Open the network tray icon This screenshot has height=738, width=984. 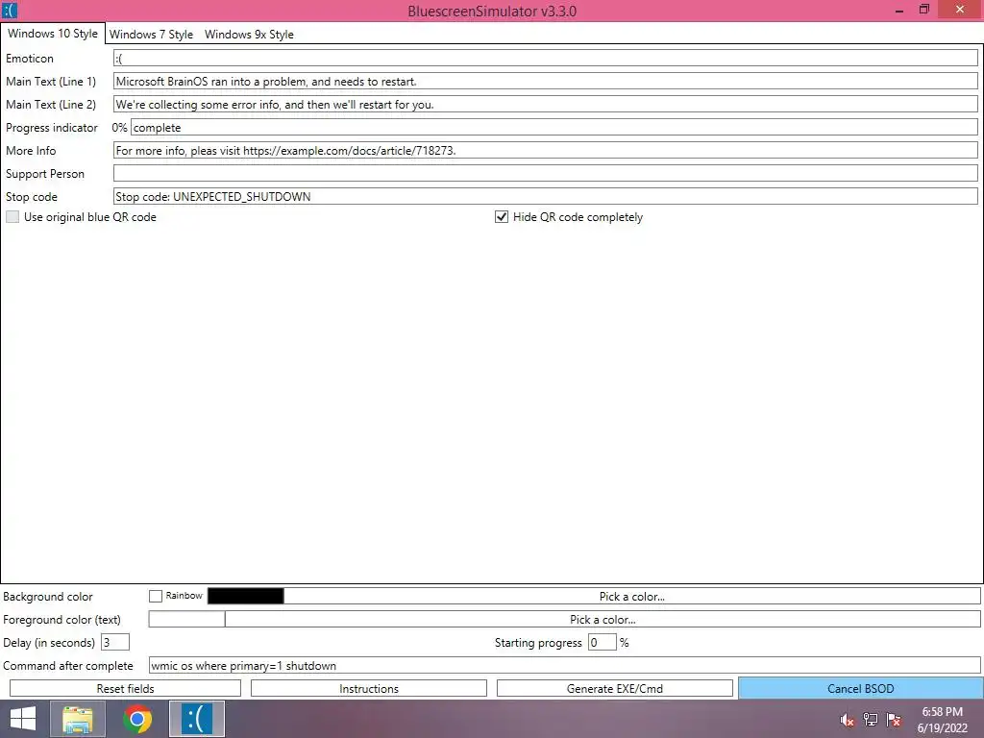tap(871, 720)
